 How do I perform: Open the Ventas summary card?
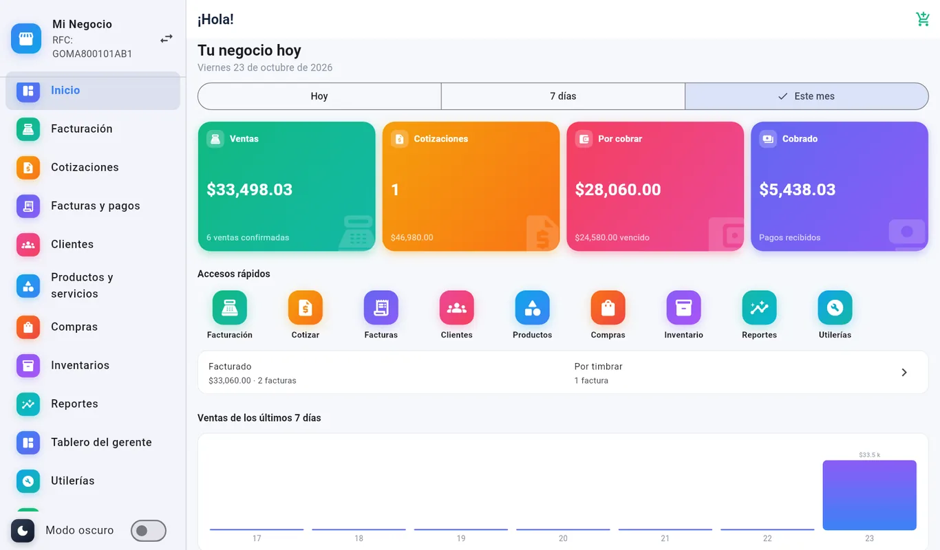(x=286, y=186)
